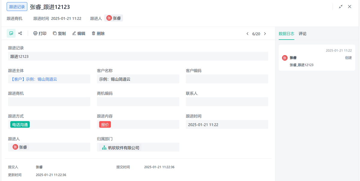360x181 pixels.
Task: Click the view mode icon in toolbar
Action: pyautogui.click(x=11, y=33)
